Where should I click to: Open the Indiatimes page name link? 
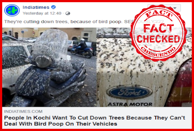point(36,7)
